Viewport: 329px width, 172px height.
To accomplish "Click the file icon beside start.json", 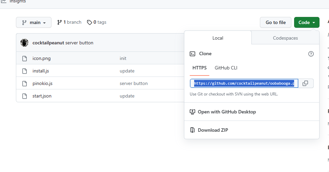I will [x=24, y=96].
